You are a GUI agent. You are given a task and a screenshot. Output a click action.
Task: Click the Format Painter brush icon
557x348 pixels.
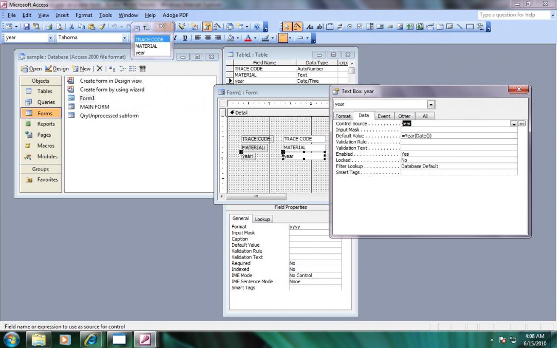tap(102, 27)
